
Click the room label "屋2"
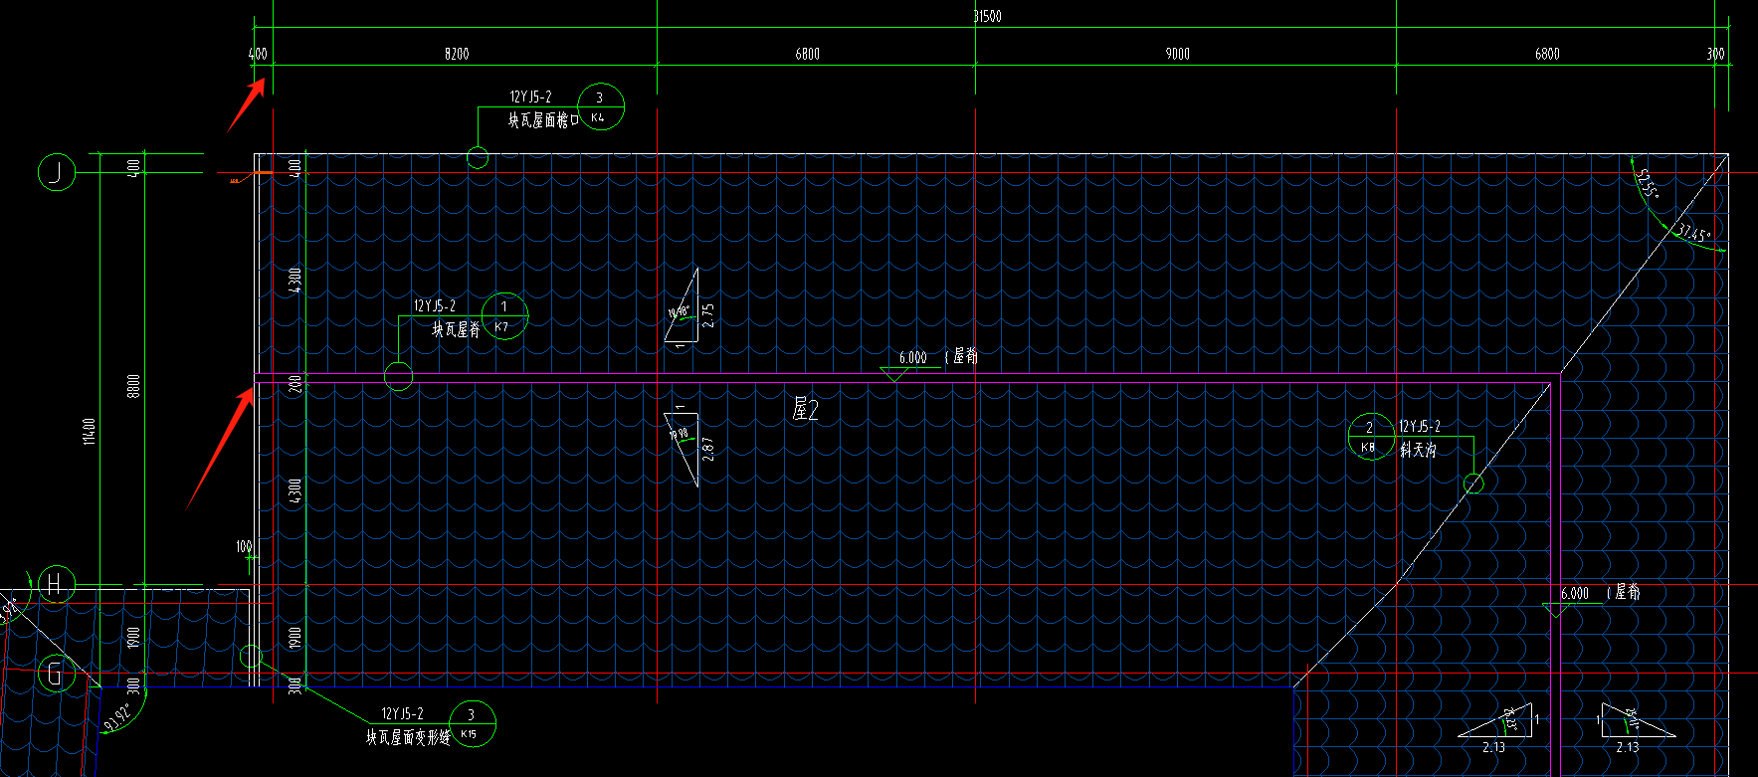(x=806, y=410)
